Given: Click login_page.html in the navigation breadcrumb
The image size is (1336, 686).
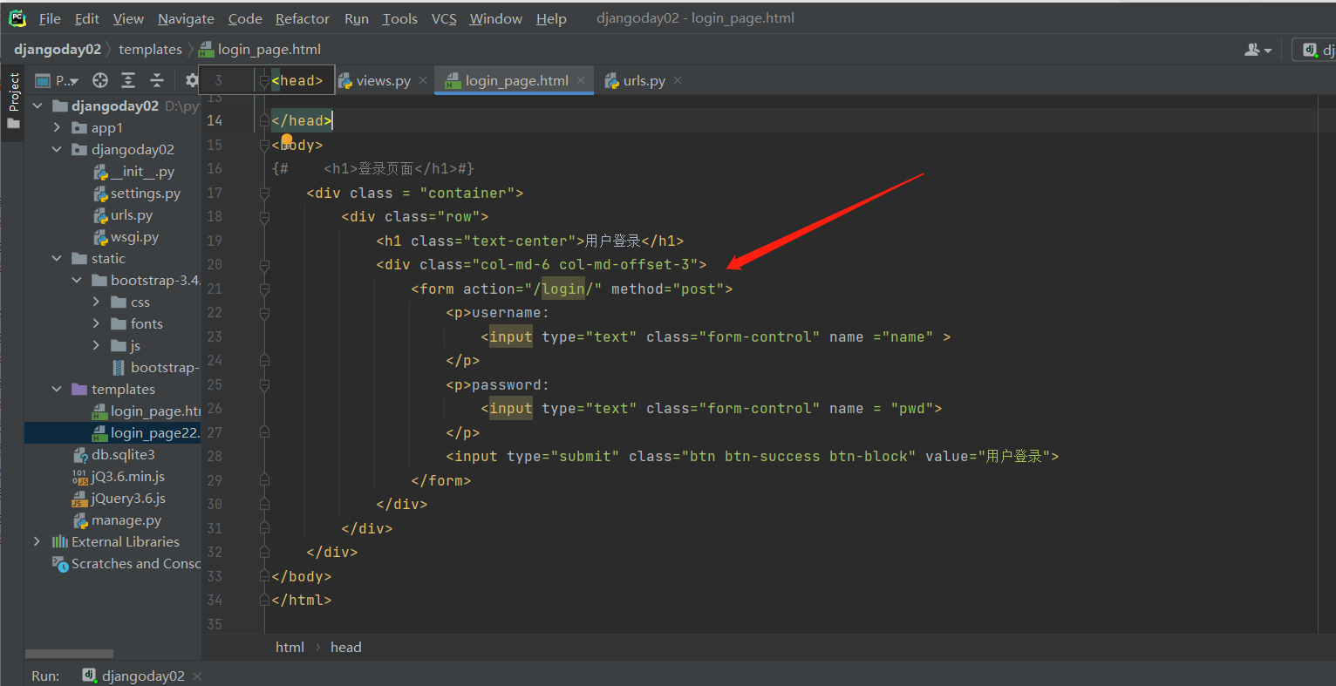Looking at the screenshot, I should click(260, 50).
